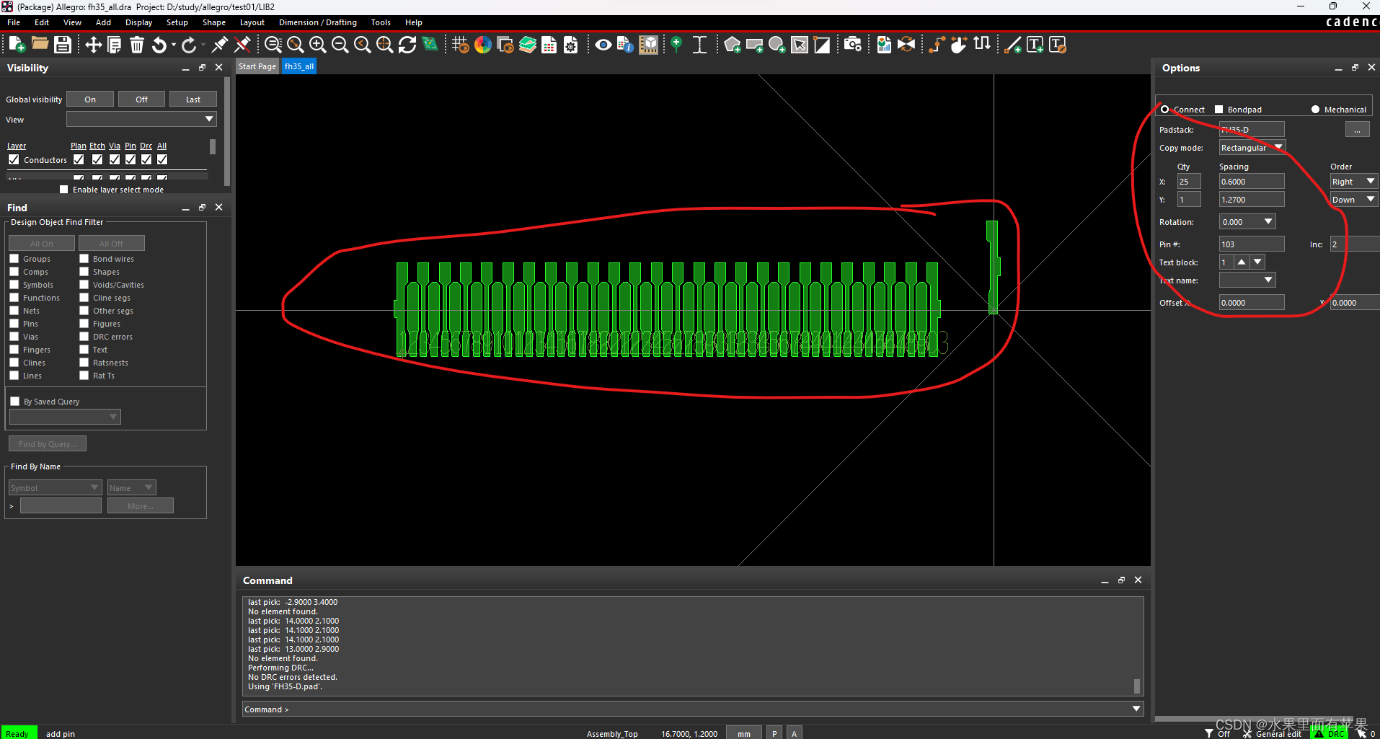This screenshot has width=1380, height=739.
Task: Select the Mechanical radio button
Action: click(1315, 110)
